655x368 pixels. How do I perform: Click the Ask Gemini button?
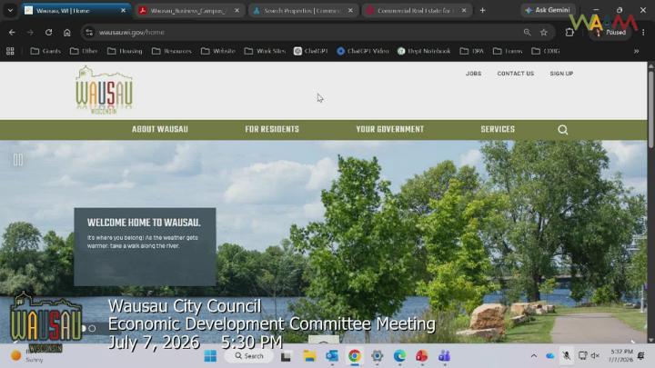(548, 10)
